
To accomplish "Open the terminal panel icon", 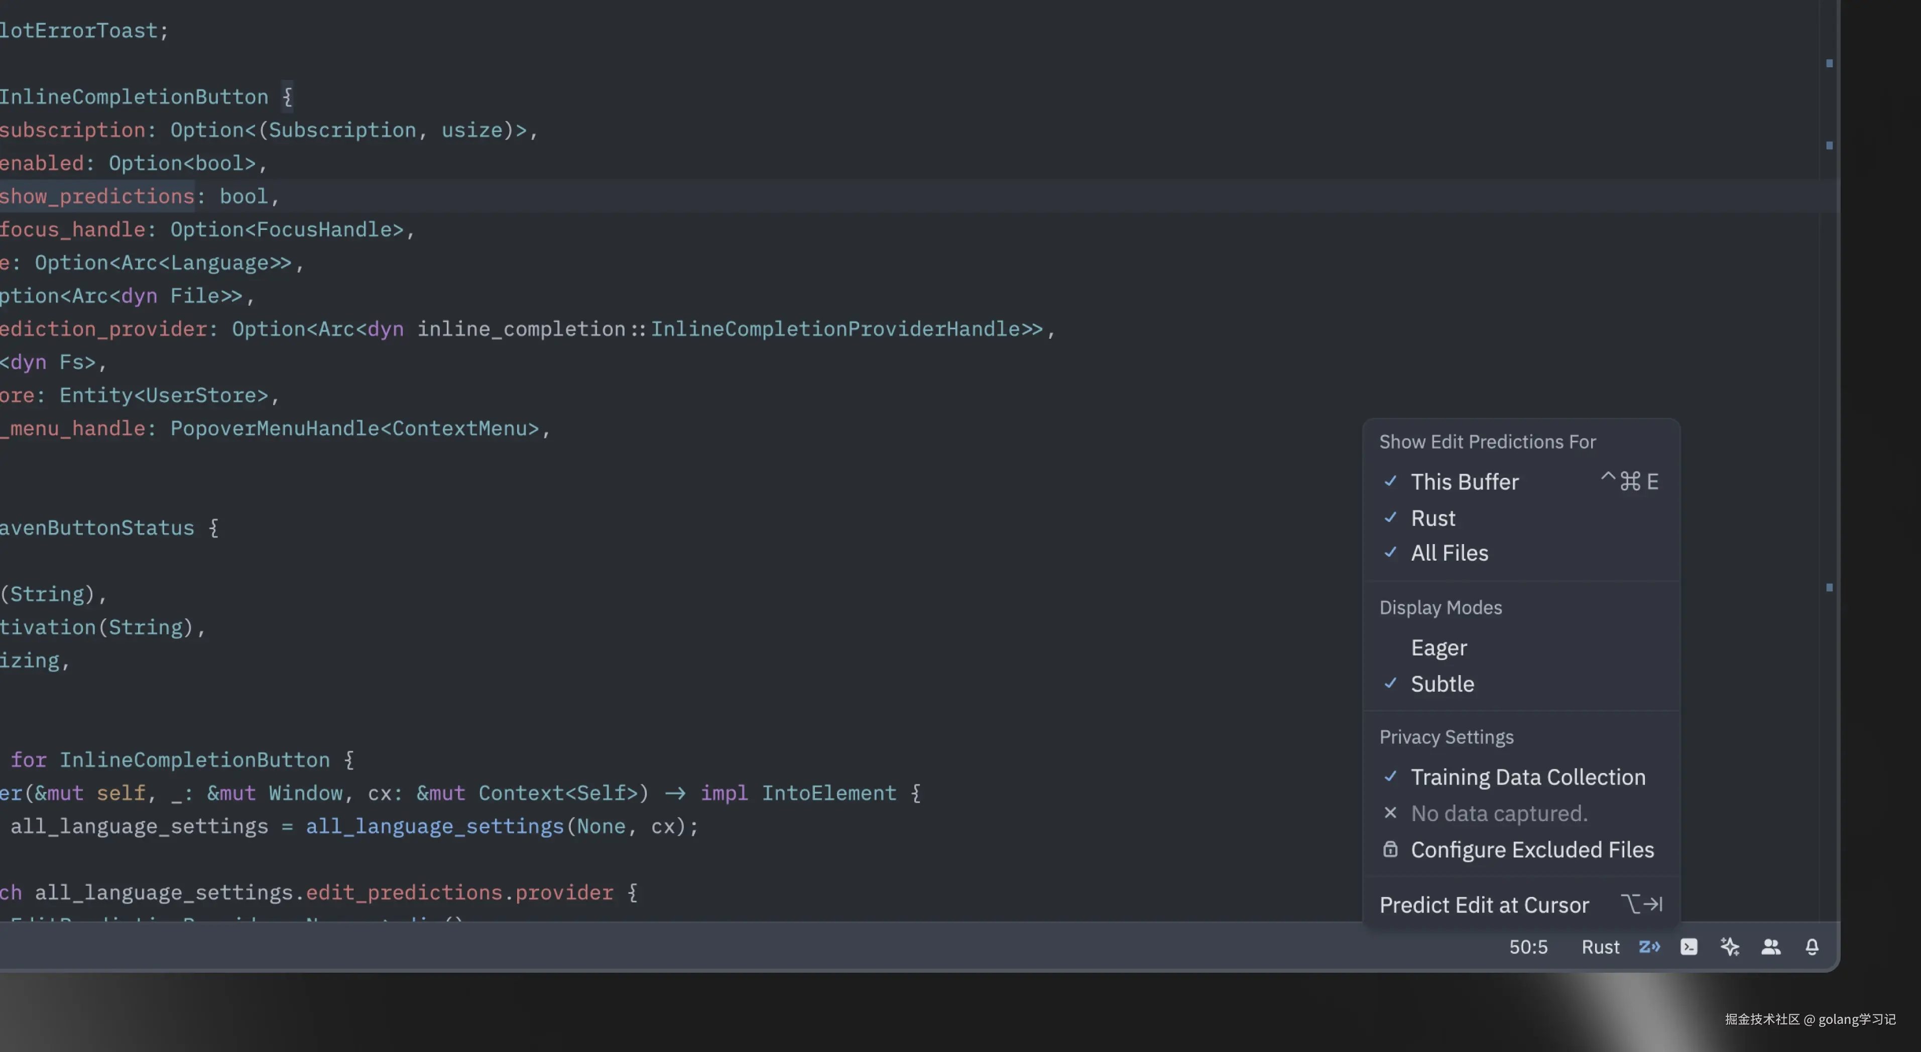I will [x=1689, y=947].
